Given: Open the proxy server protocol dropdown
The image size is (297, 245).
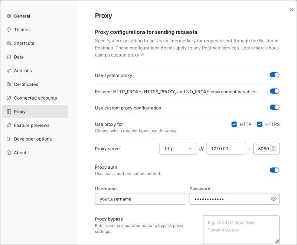Looking at the screenshot, I should [x=178, y=149].
